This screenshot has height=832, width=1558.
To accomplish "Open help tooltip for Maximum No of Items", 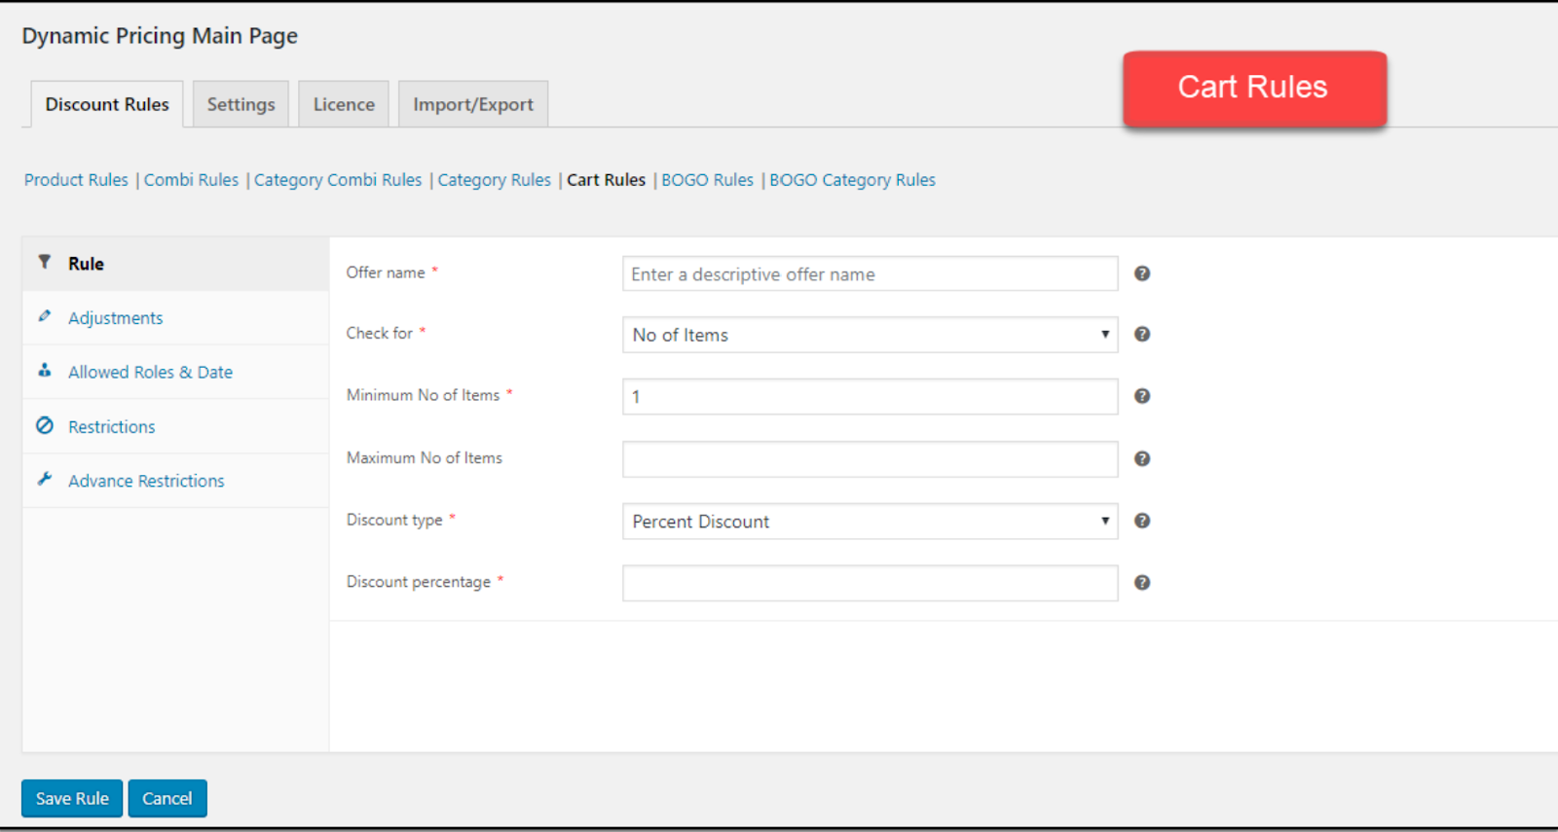I will [x=1142, y=458].
